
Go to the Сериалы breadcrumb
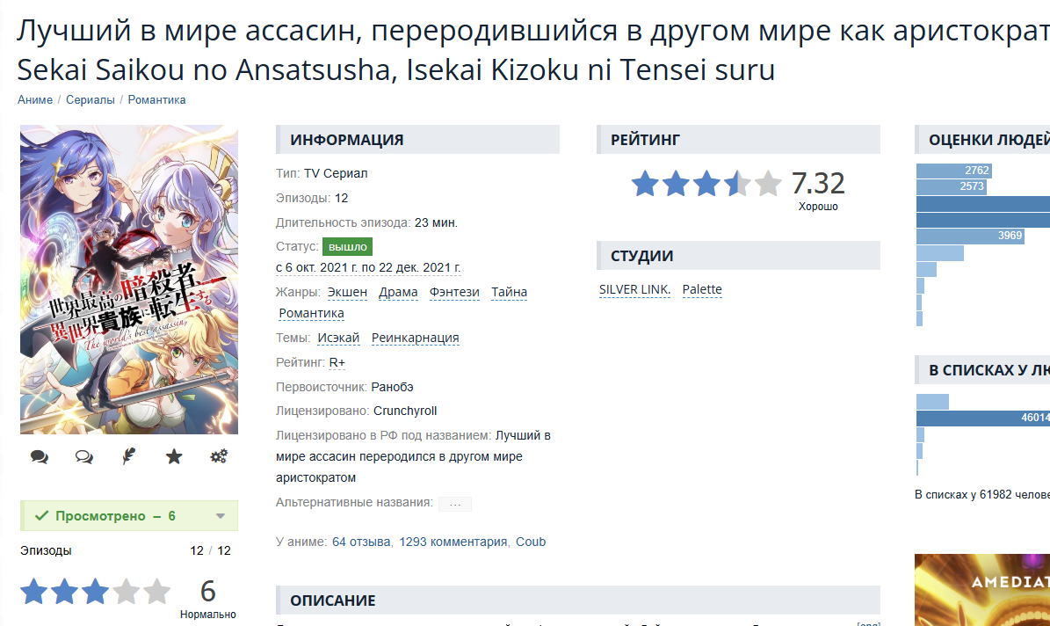91,100
